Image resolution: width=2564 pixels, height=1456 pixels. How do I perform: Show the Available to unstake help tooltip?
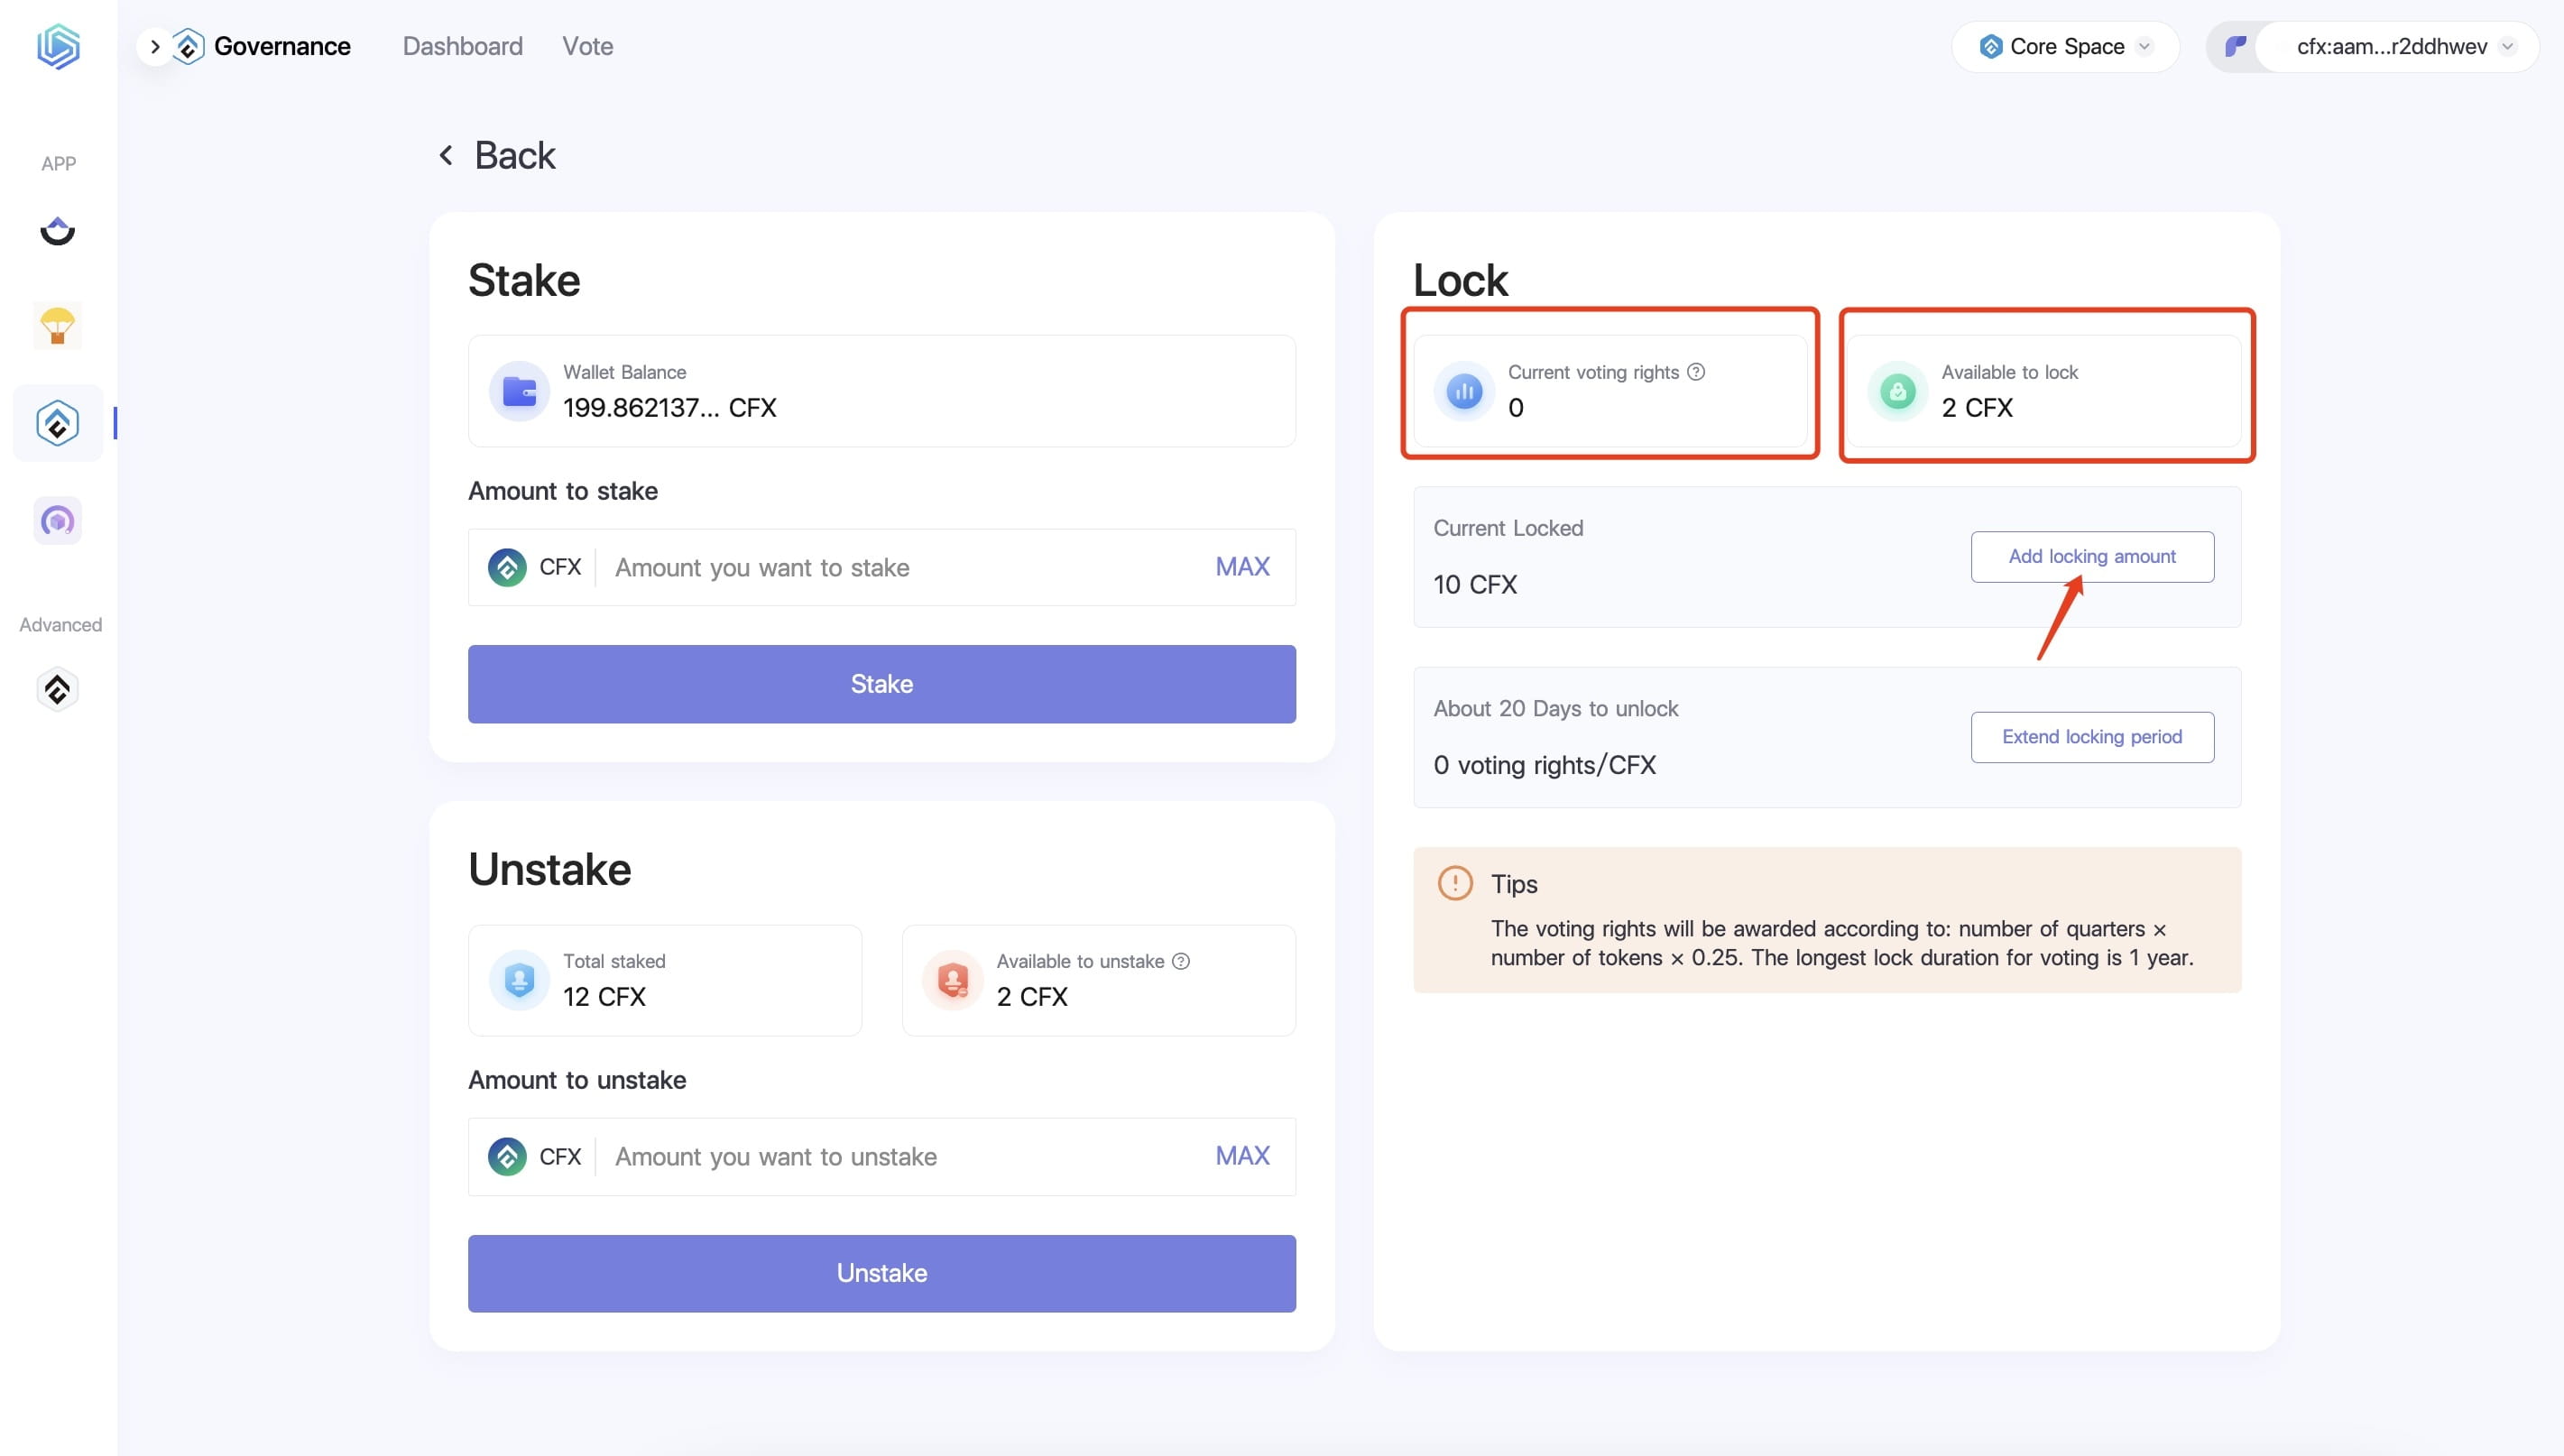point(1181,961)
